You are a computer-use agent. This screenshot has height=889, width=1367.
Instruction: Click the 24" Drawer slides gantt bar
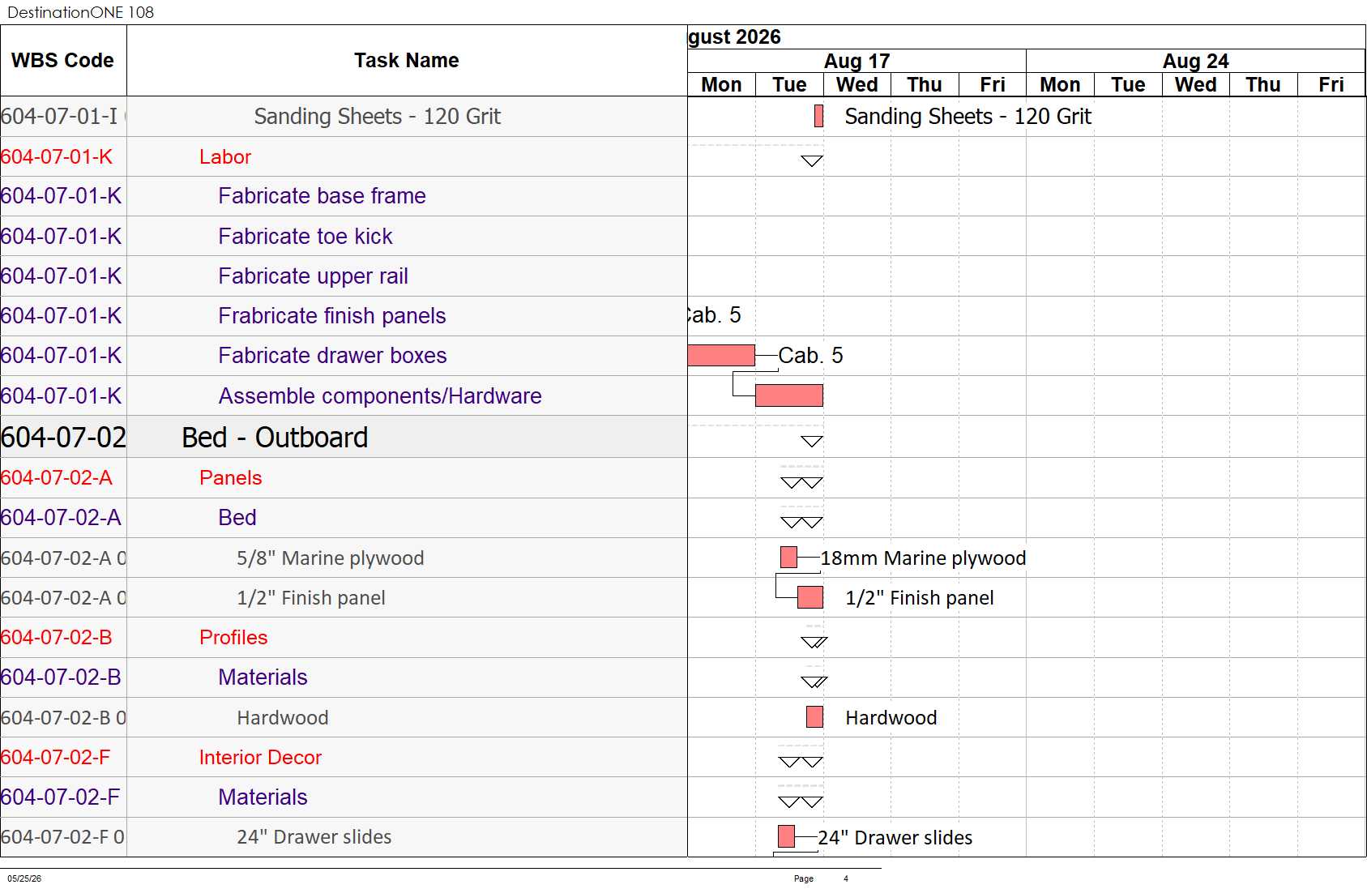click(786, 836)
